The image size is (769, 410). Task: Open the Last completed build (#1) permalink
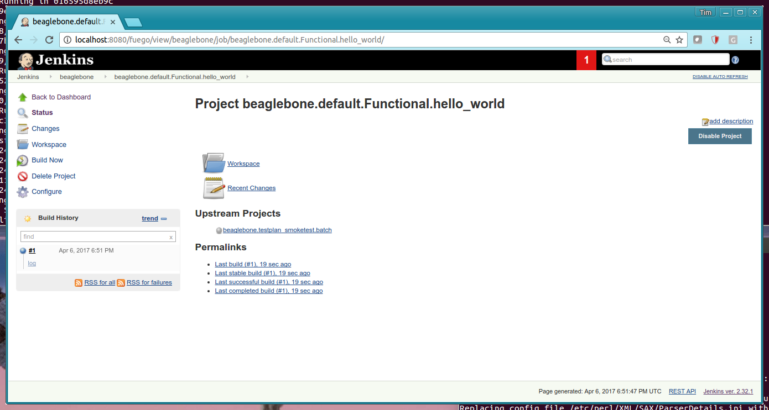269,291
